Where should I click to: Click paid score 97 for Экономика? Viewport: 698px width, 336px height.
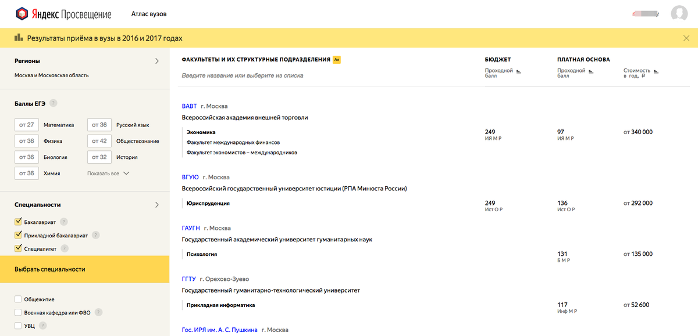[561, 132]
